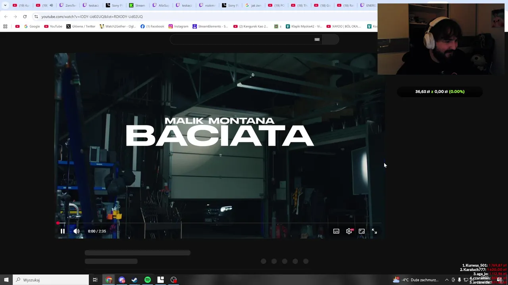Image resolution: width=508 pixels, height=285 pixels.
Task: Open StreamElements bookmark
Action: click(x=210, y=27)
